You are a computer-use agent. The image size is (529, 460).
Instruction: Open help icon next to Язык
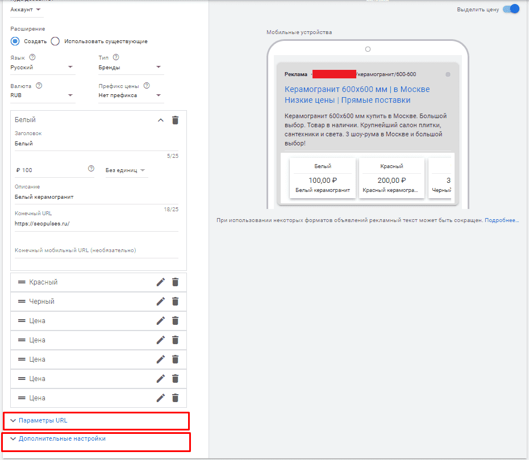click(x=32, y=57)
